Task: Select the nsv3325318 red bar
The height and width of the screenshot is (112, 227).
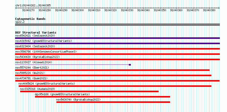Action: 89,91
